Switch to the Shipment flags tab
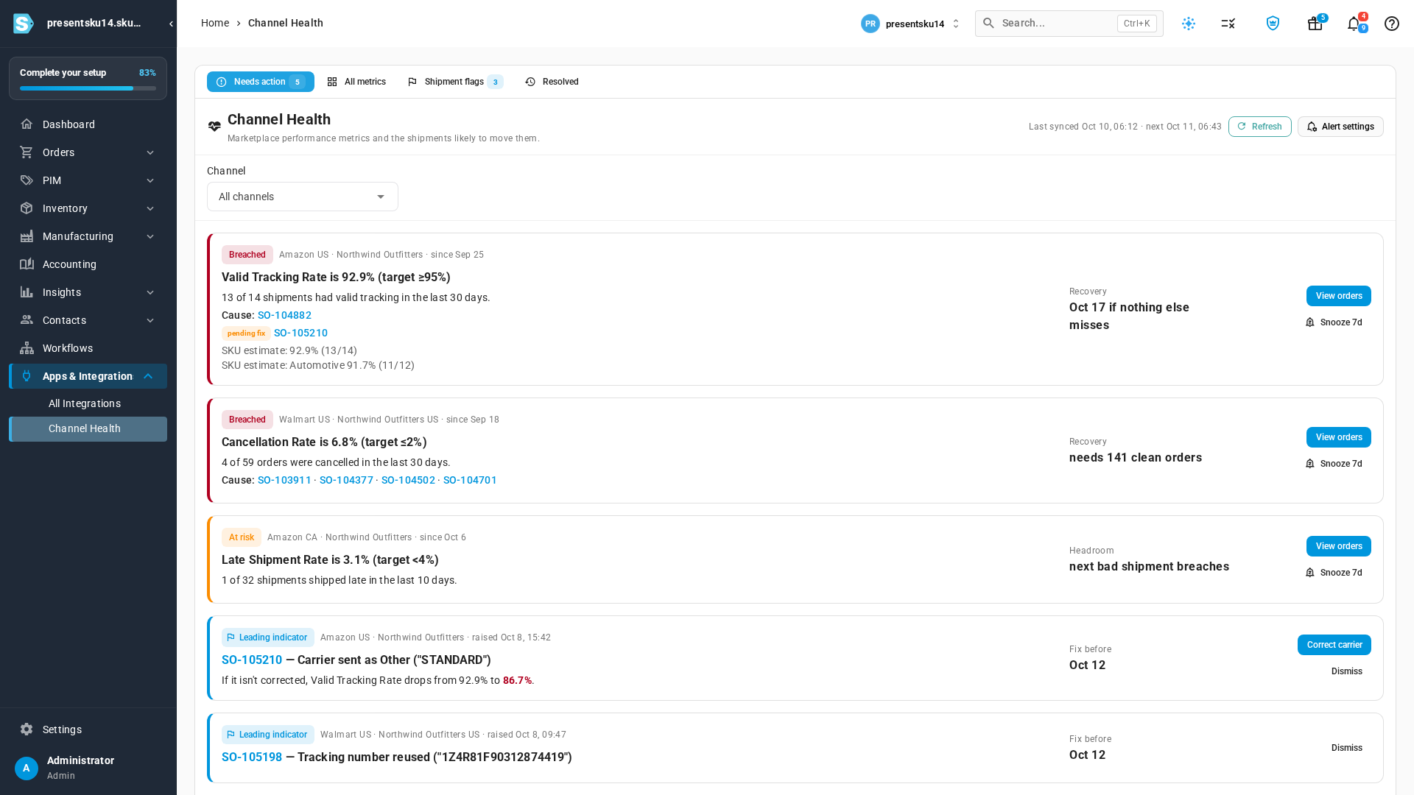Viewport: 1414px width, 795px height. (x=455, y=82)
